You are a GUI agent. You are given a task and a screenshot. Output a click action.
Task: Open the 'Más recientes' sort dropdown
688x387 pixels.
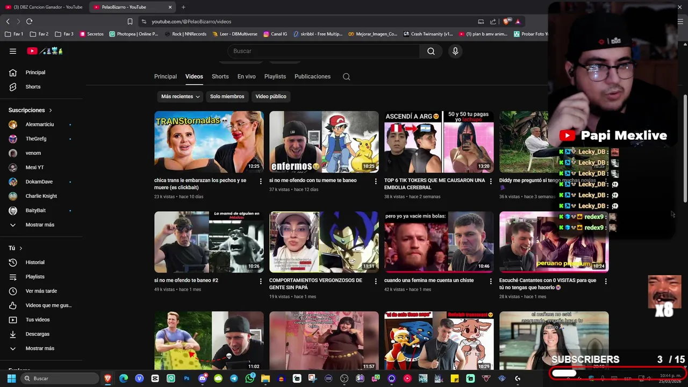181,96
